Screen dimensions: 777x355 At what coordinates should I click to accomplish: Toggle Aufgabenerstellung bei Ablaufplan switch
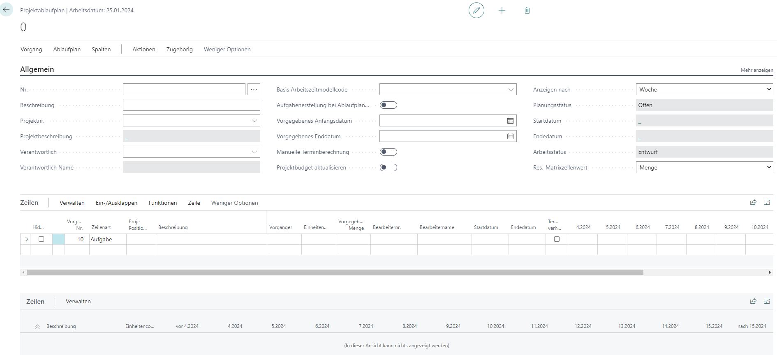pos(388,105)
